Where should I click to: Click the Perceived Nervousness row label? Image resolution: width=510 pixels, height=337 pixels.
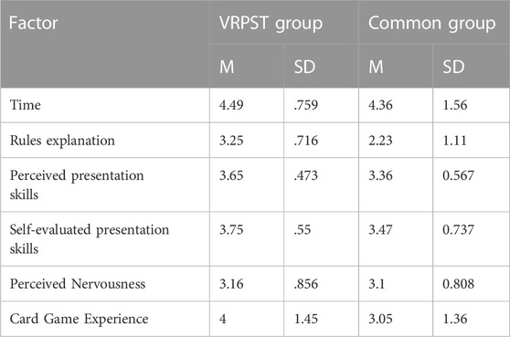tap(78, 284)
